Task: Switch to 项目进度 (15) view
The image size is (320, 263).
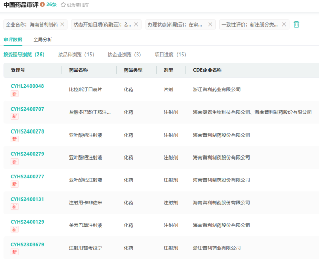Action: tap(170, 55)
